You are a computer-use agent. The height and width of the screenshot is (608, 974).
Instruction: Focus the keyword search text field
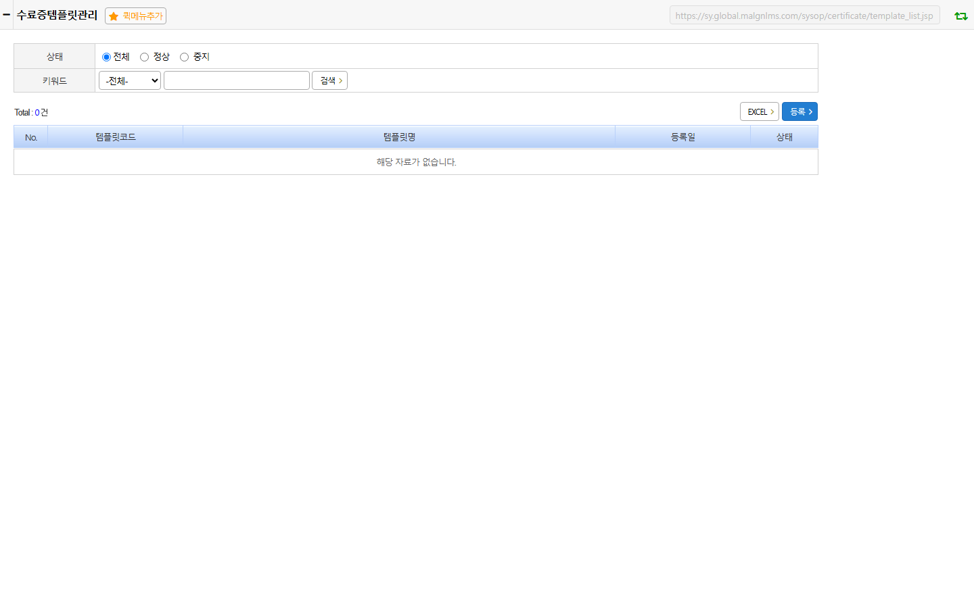[237, 80]
